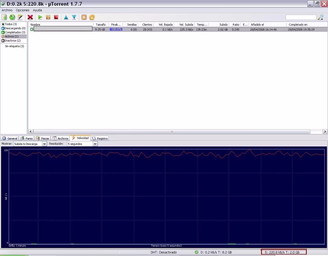Select Descargando (0) category
The image size is (328, 256).
click(x=15, y=28)
